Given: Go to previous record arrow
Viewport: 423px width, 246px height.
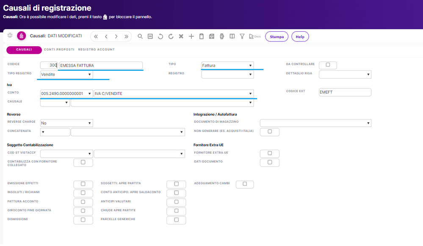Looking at the screenshot, I should (106, 36).
